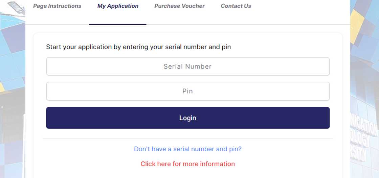Switch to the My Application tab
Image resolution: width=379 pixels, height=178 pixels.
point(118,6)
